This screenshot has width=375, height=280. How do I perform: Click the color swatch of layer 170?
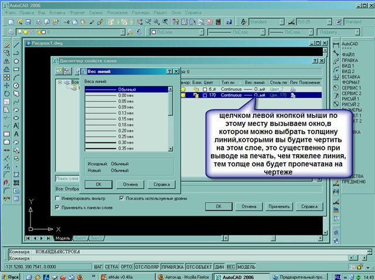[x=203, y=94]
